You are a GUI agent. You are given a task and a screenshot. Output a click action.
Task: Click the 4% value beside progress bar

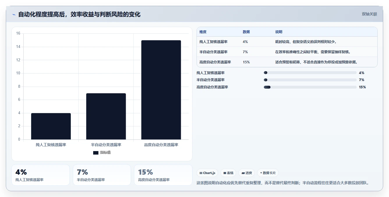click(362, 73)
